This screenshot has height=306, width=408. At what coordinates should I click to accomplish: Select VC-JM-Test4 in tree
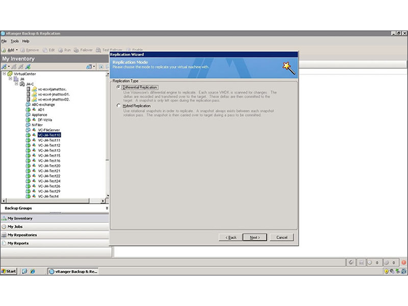click(x=48, y=196)
